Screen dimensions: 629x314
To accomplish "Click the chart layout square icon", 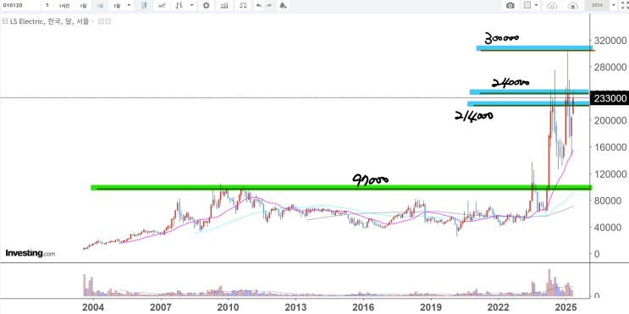I will click(x=527, y=5).
